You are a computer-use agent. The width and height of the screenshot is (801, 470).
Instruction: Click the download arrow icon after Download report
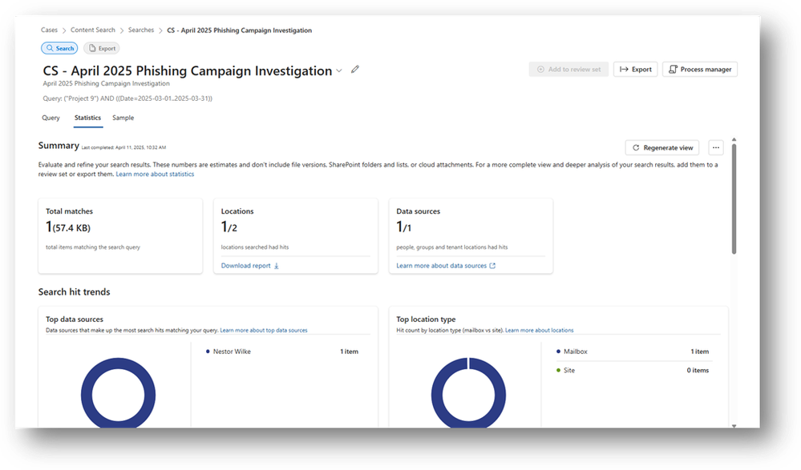click(277, 266)
